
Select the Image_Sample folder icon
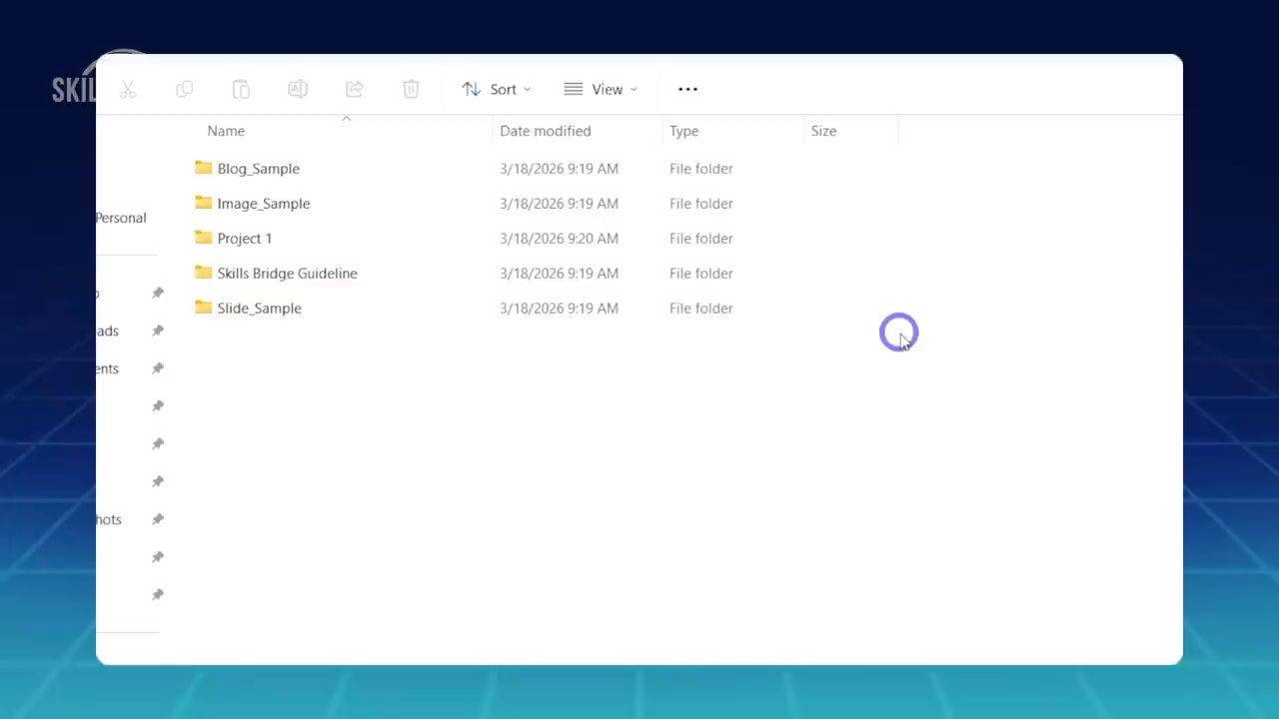(203, 203)
